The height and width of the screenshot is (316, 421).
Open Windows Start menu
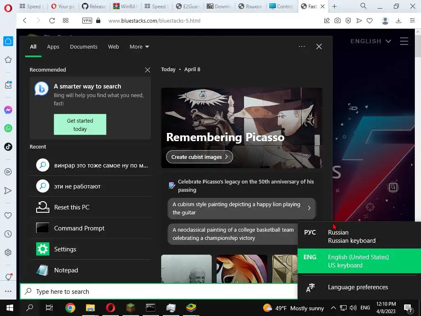10,308
